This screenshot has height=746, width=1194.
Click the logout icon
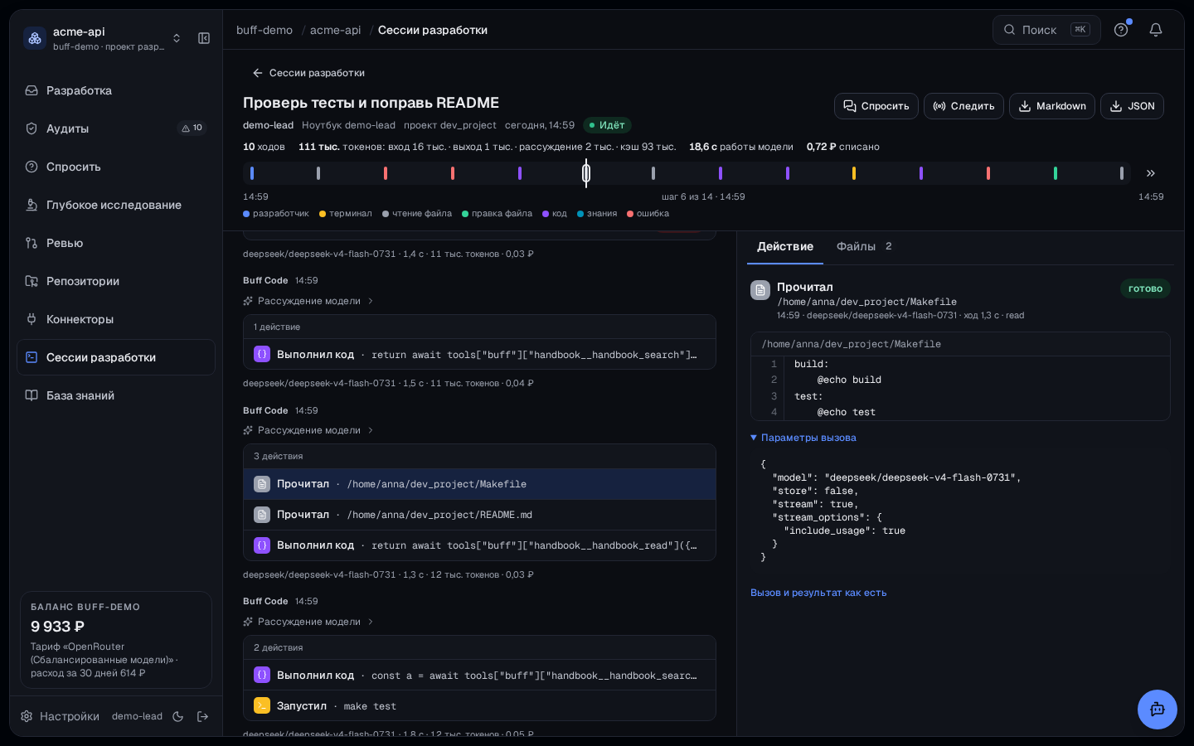pos(202,716)
